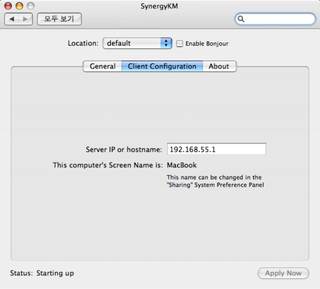Open the Location dropdown set to default

click(x=137, y=44)
